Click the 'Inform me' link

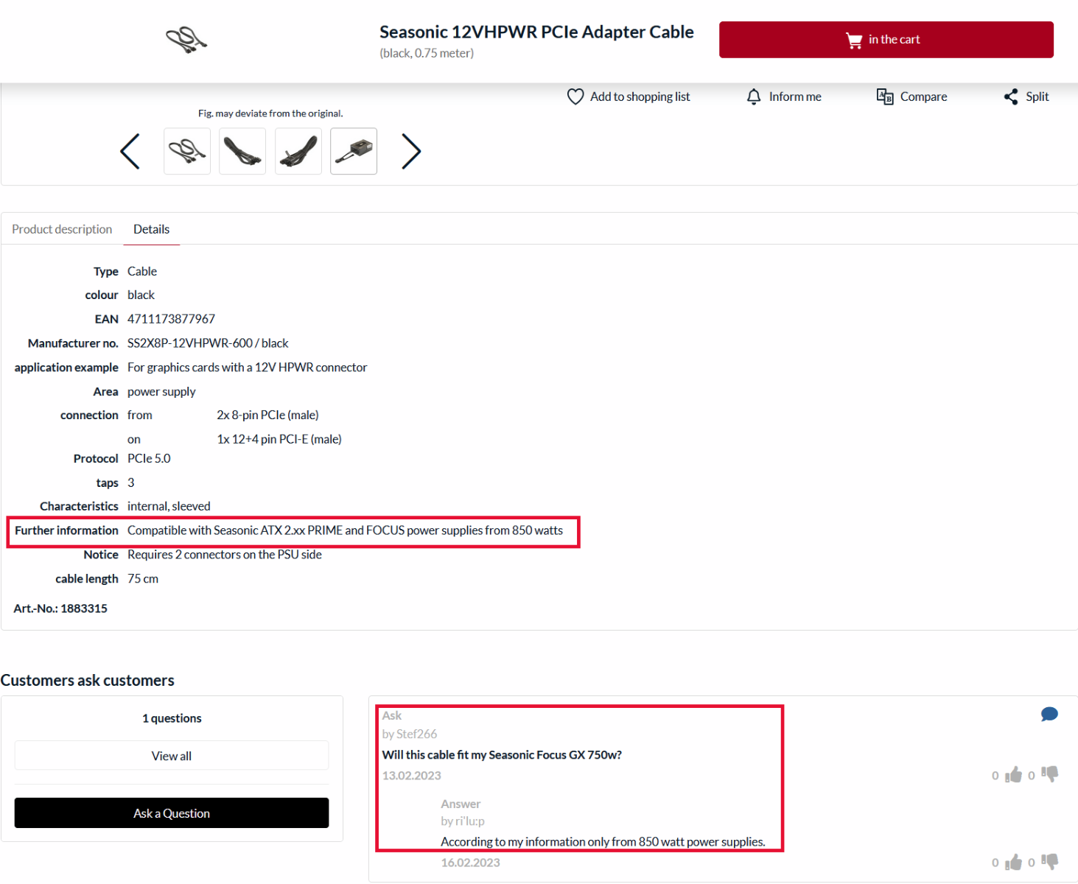[795, 97]
